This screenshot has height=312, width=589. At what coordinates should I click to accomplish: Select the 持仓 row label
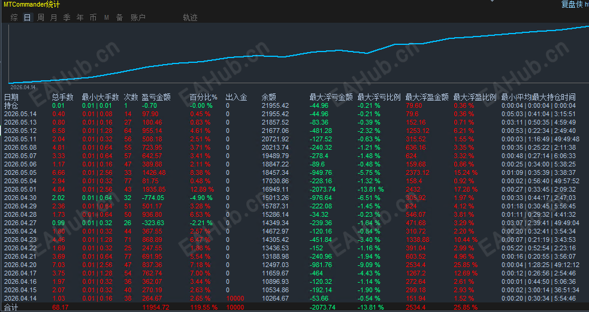(11, 105)
